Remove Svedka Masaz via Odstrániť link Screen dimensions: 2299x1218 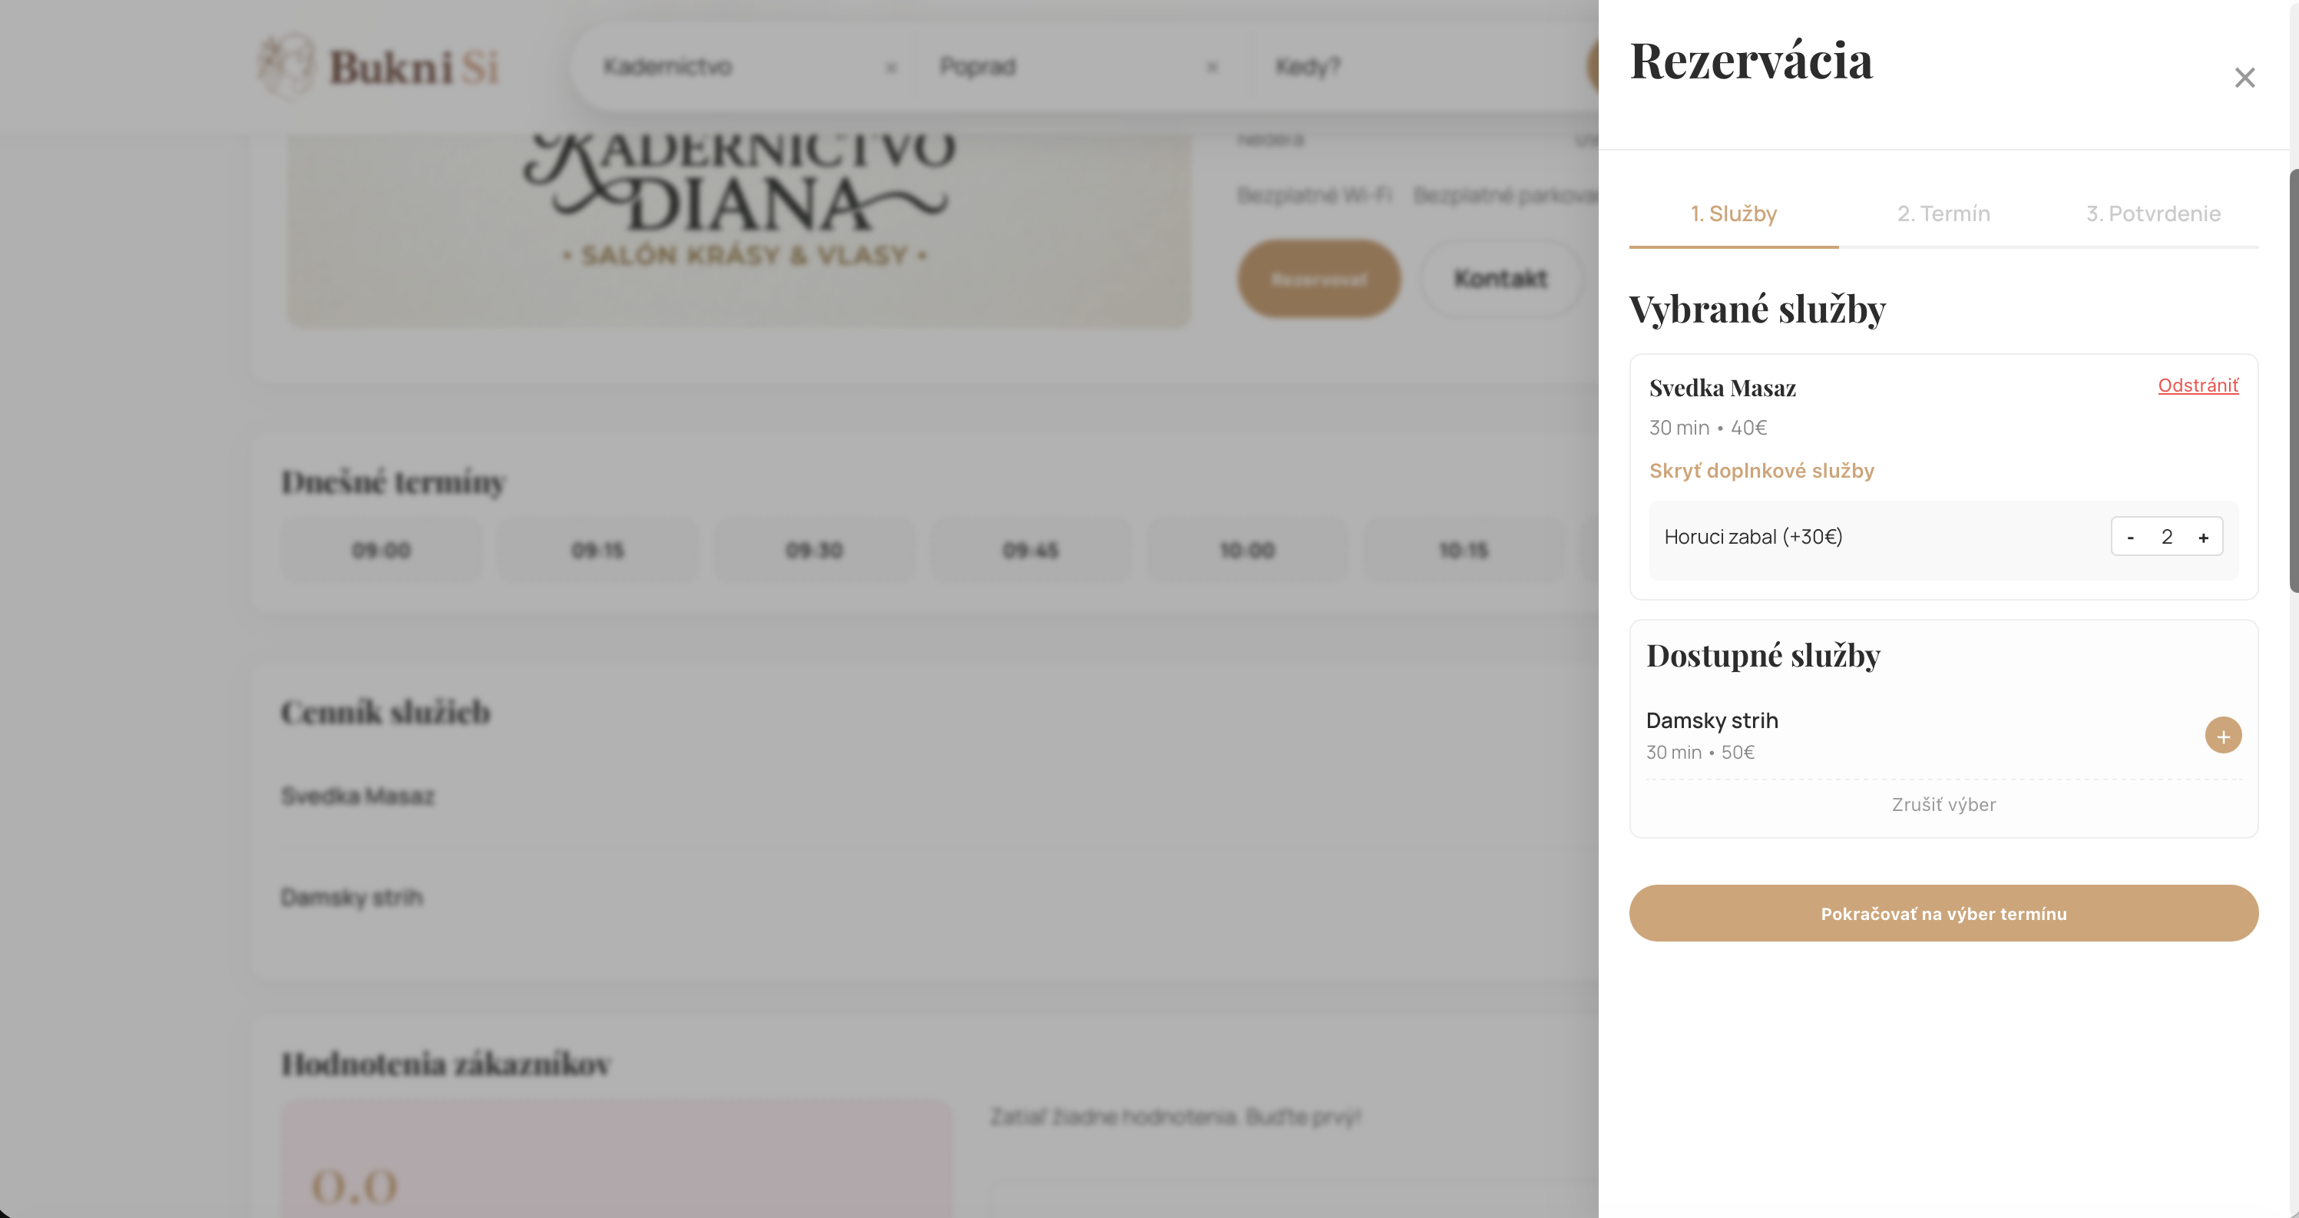point(2198,386)
